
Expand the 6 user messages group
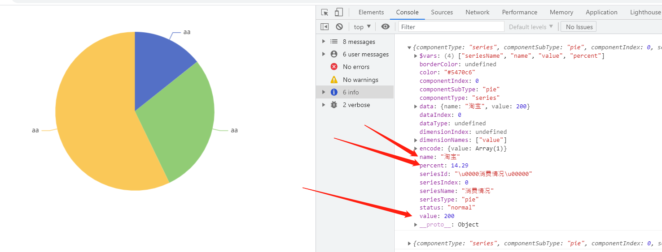coord(324,54)
